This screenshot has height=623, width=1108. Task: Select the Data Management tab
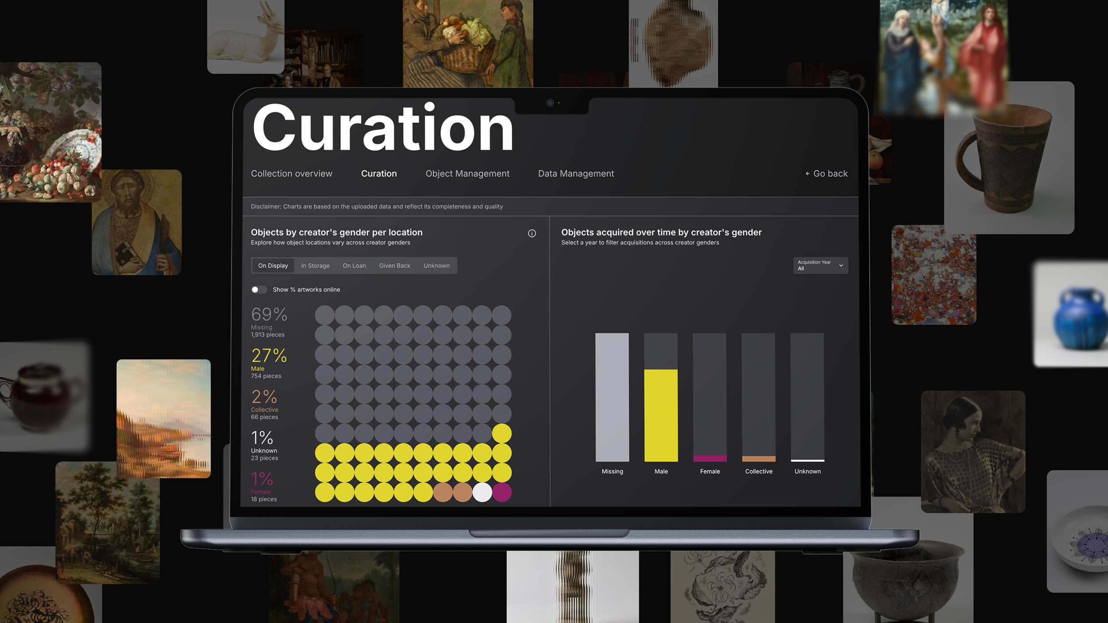click(x=576, y=174)
